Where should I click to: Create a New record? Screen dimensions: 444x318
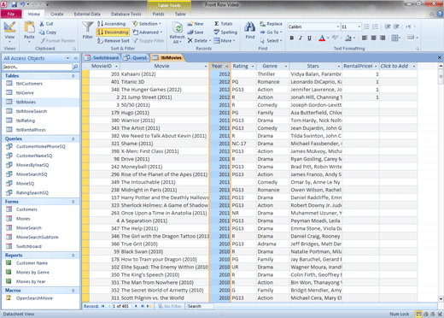pyautogui.click(x=196, y=24)
